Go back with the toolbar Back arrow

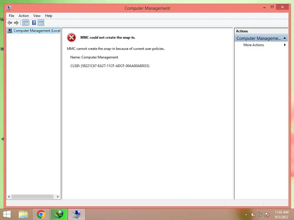tap(10, 23)
